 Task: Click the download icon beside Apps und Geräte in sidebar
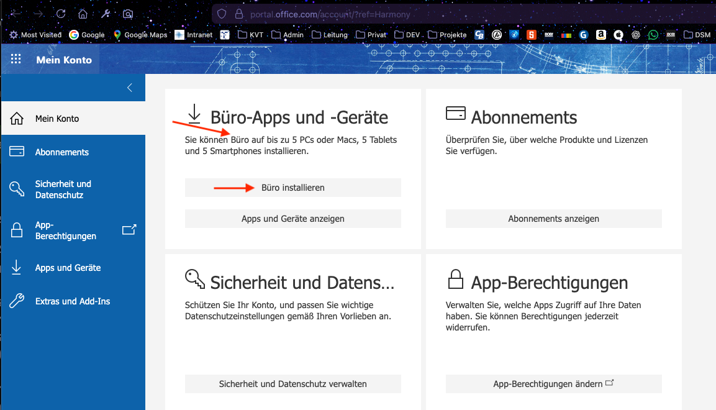16,268
